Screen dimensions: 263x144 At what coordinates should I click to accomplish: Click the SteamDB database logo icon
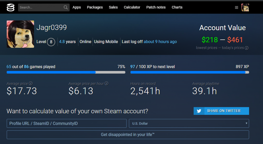pos(11,7)
